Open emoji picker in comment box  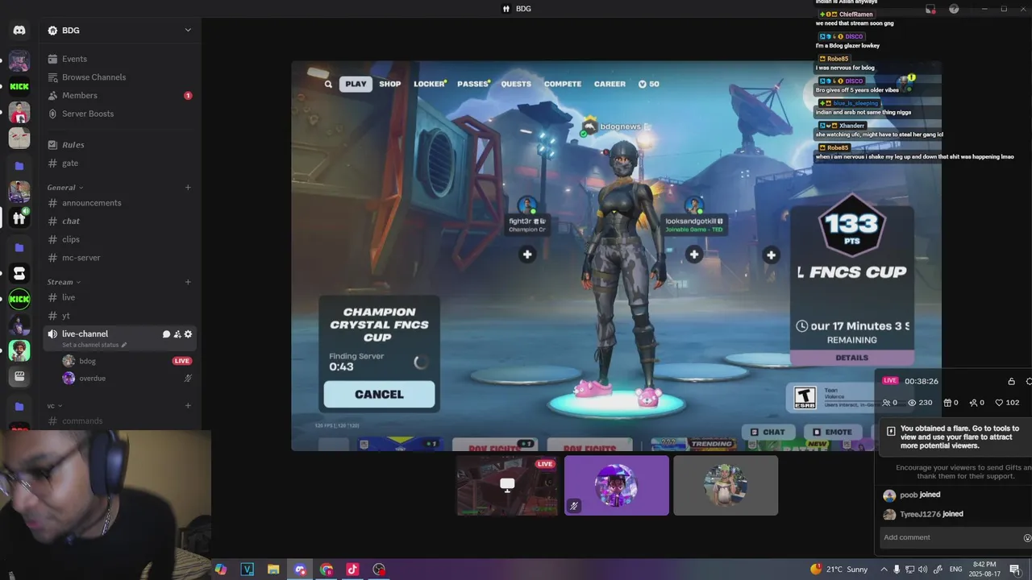[1027, 538]
